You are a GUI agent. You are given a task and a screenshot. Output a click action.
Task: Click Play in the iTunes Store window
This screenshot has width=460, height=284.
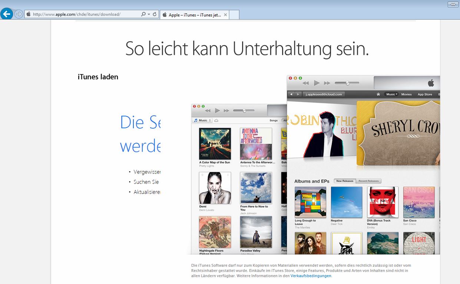coord(317,83)
